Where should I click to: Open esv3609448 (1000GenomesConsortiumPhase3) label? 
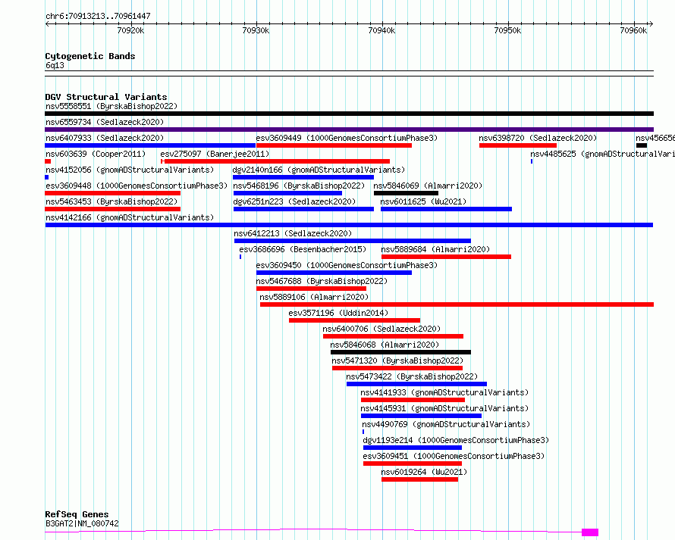pyautogui.click(x=137, y=186)
